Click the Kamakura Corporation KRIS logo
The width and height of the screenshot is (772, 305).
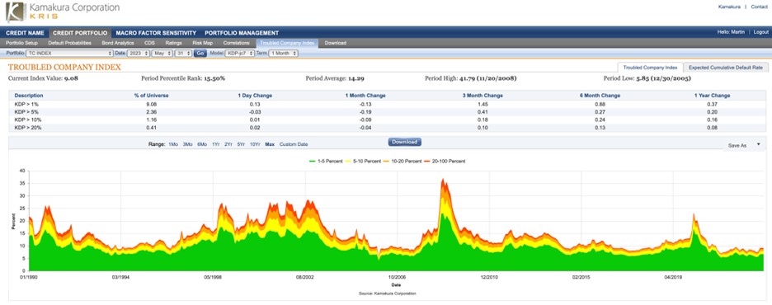[63, 12]
